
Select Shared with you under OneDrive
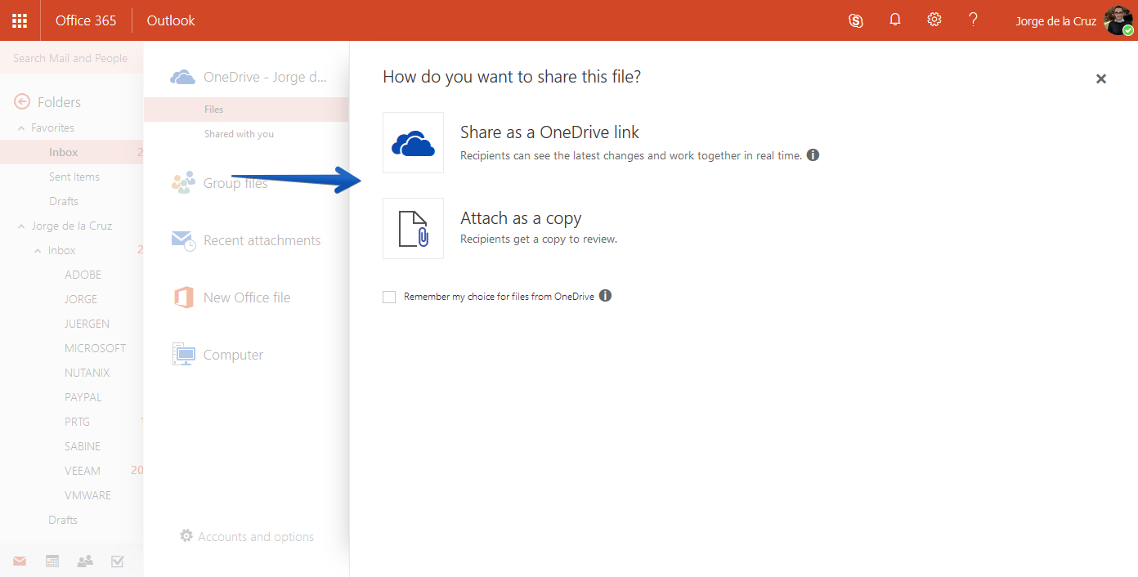239,134
